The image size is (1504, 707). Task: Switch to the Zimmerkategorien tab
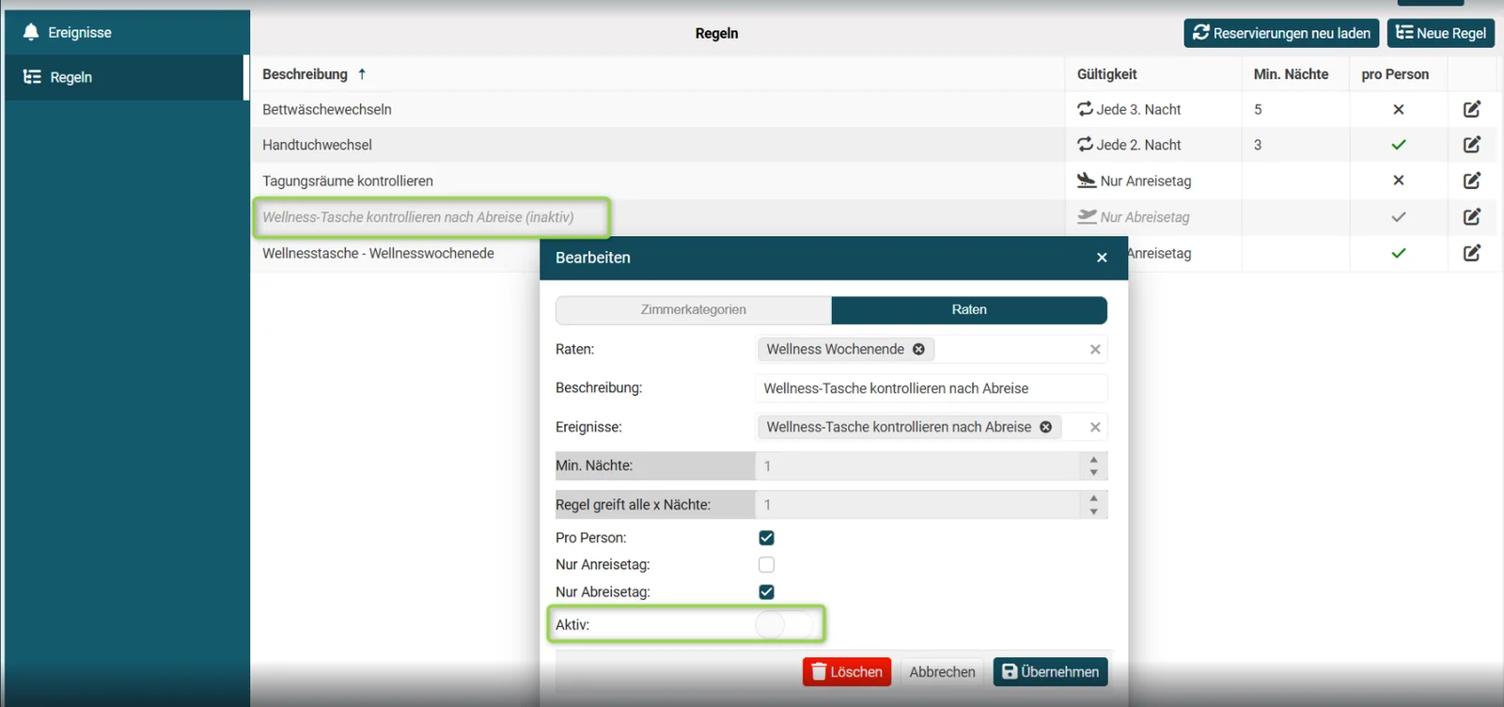click(x=694, y=309)
